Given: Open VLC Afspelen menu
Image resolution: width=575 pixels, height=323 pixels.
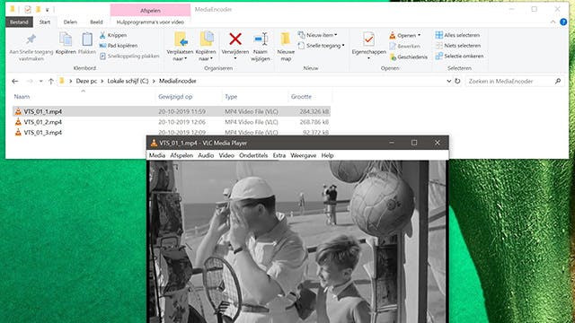Looking at the screenshot, I should point(181,155).
